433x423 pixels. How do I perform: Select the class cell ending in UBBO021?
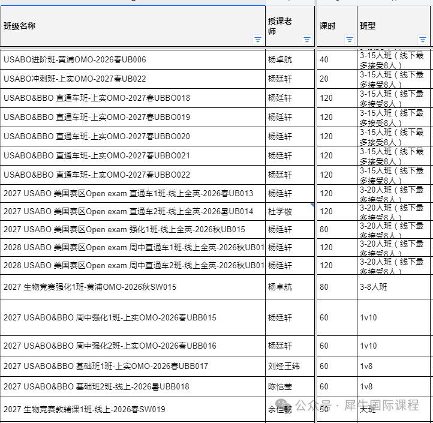coord(133,156)
